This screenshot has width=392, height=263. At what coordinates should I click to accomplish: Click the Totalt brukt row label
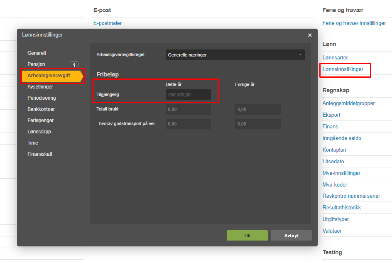click(108, 109)
